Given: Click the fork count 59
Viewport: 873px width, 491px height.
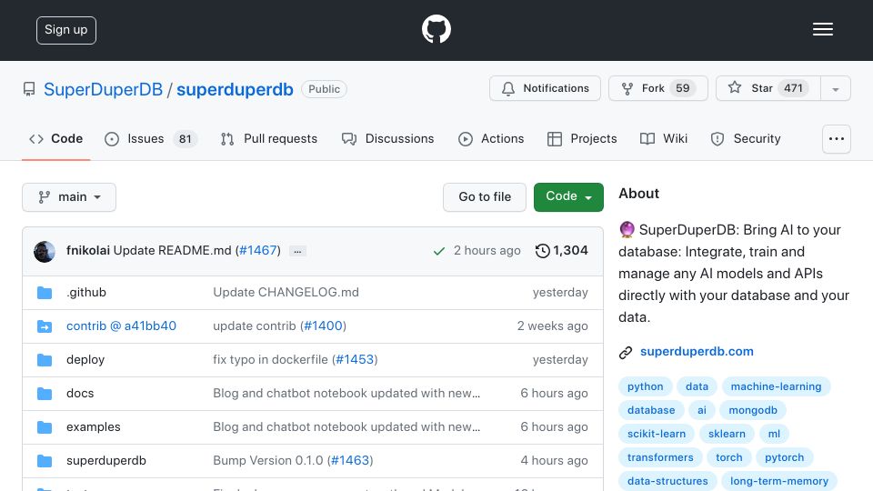Looking at the screenshot, I should (683, 88).
